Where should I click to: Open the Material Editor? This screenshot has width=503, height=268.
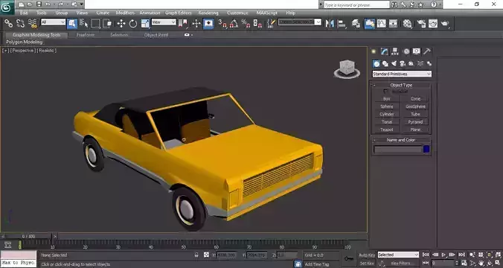pyautogui.click(x=408, y=23)
